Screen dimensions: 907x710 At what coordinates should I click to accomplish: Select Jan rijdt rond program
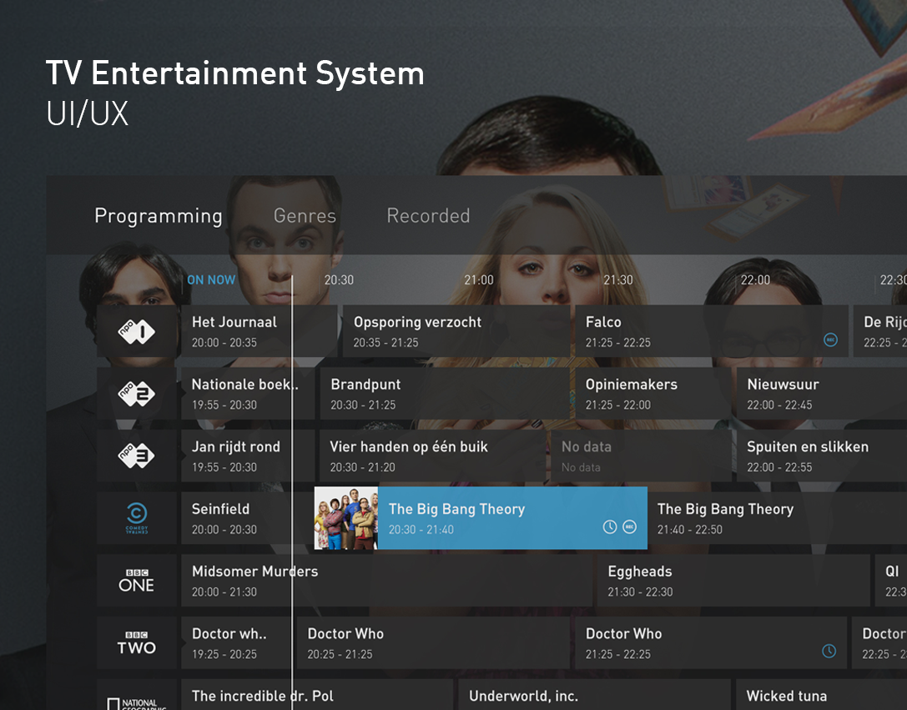click(x=248, y=456)
